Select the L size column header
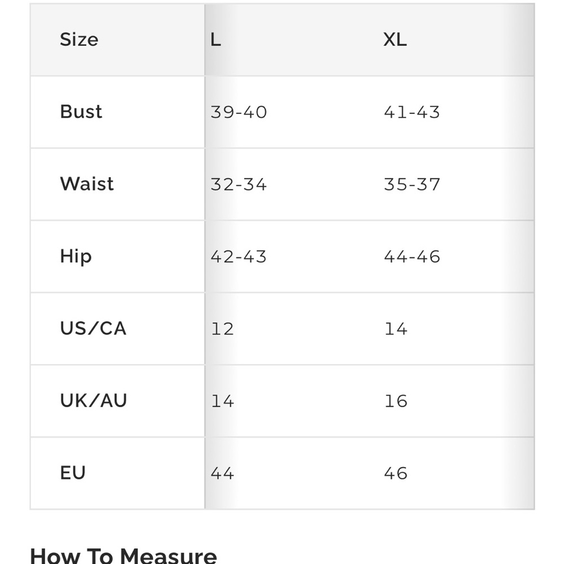 (x=215, y=40)
